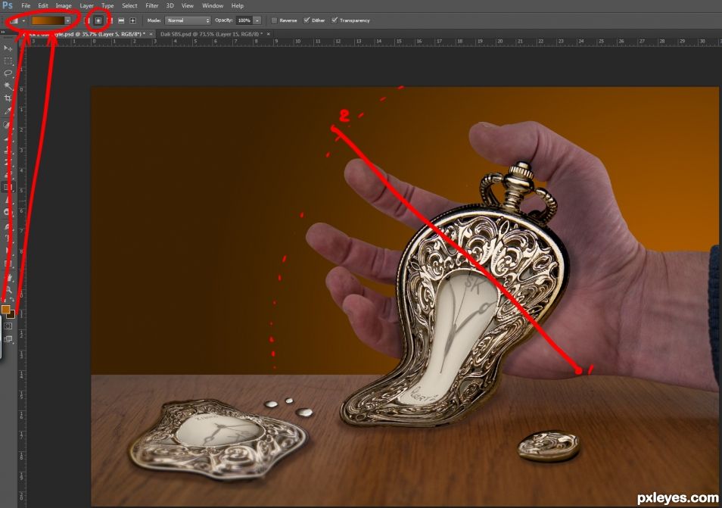The image size is (722, 508).
Task: Click the Ps application logo
Action: pyautogui.click(x=8, y=5)
